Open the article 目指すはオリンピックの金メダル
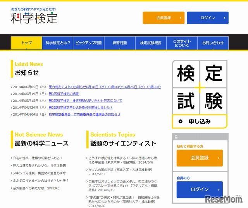Viewport: 248px width, 208px height. [x=123, y=186]
